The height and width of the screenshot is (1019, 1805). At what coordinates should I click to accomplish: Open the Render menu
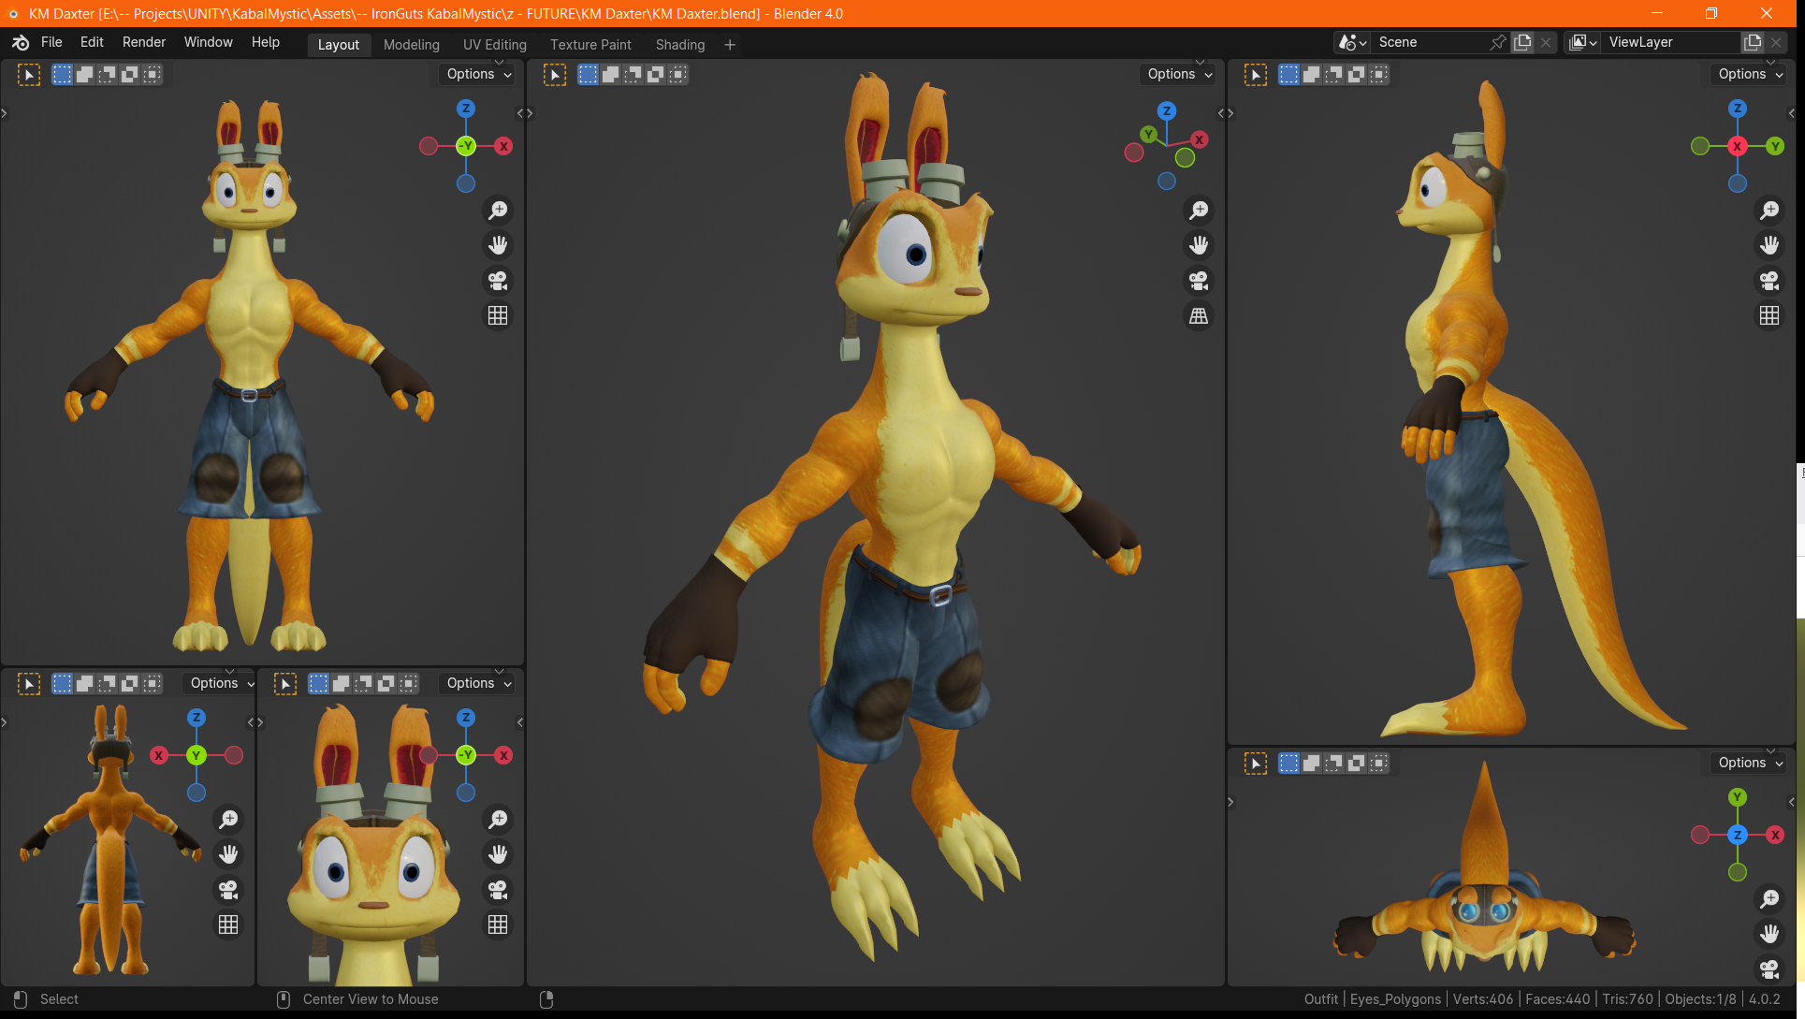tap(143, 42)
